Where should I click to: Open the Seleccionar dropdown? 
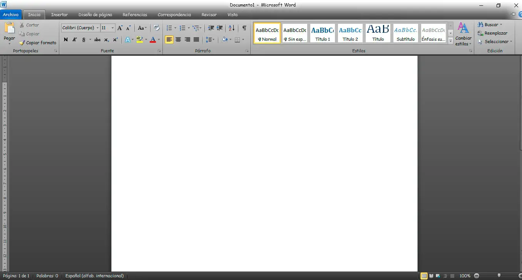(495, 42)
